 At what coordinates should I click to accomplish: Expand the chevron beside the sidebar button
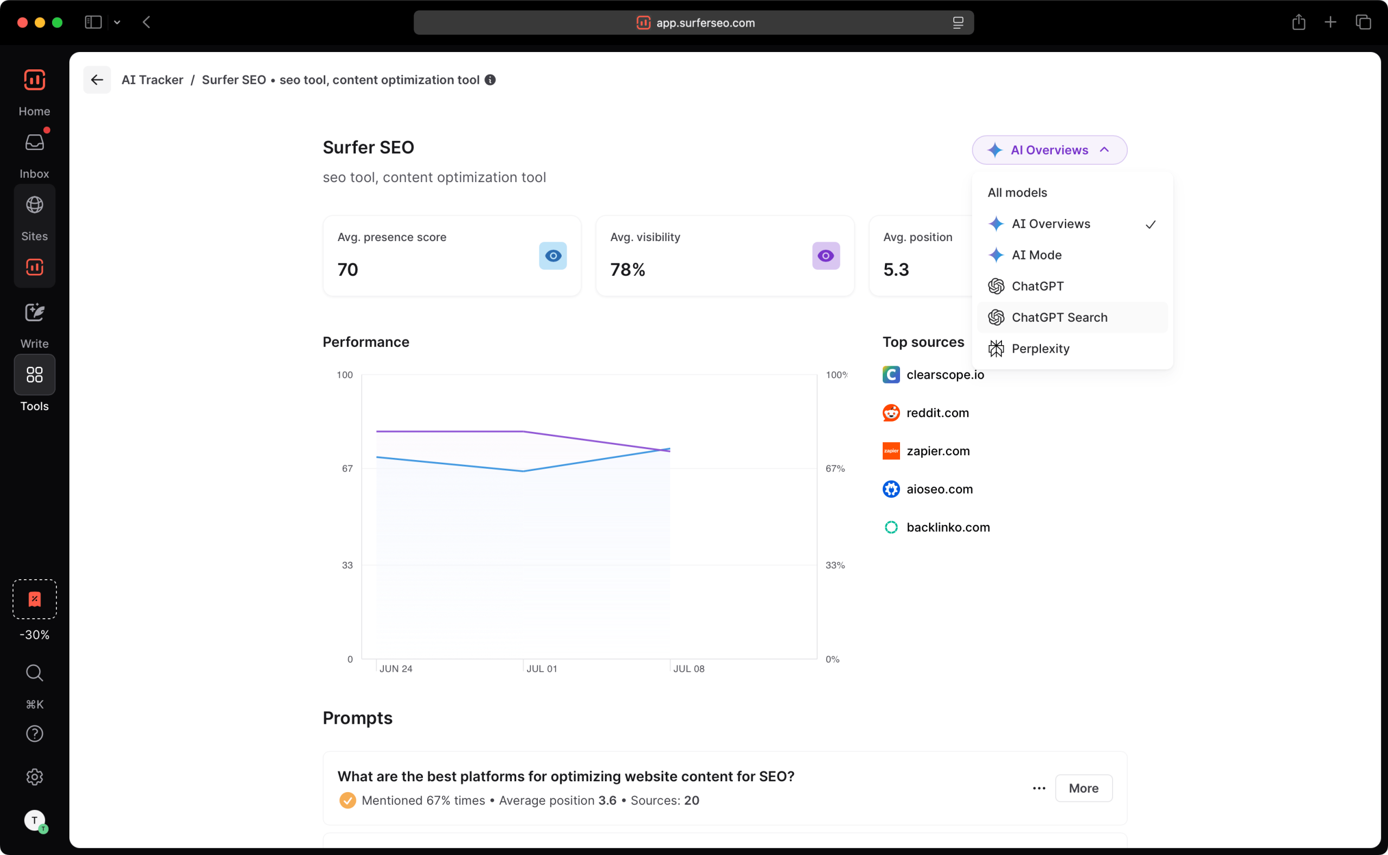click(117, 22)
